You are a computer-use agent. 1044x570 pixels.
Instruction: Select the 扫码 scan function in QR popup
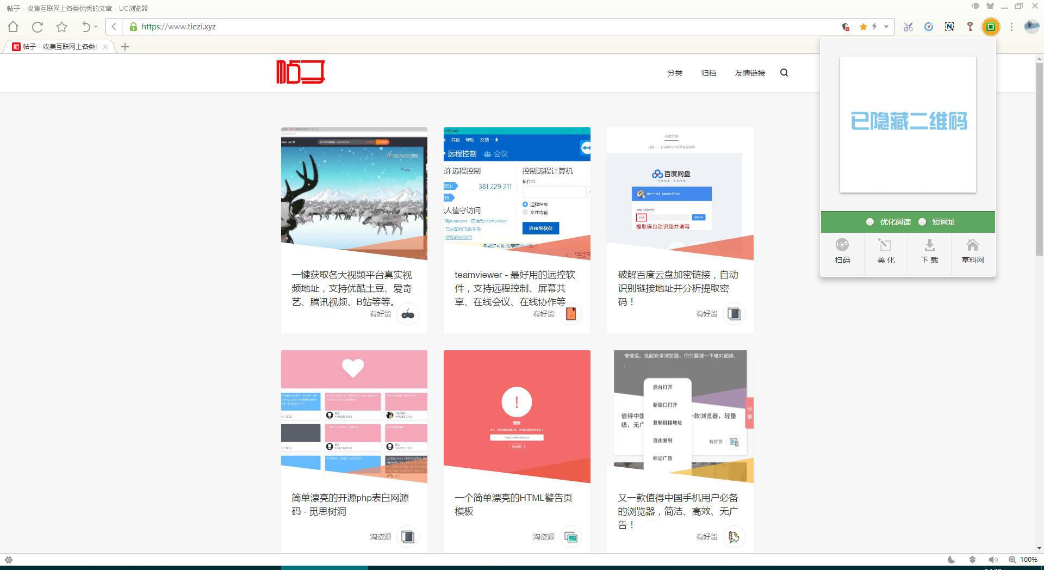[842, 251]
